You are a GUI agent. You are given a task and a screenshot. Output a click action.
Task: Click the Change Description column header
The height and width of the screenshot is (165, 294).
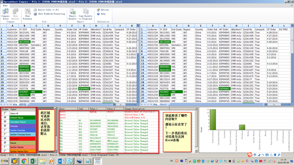146,108
